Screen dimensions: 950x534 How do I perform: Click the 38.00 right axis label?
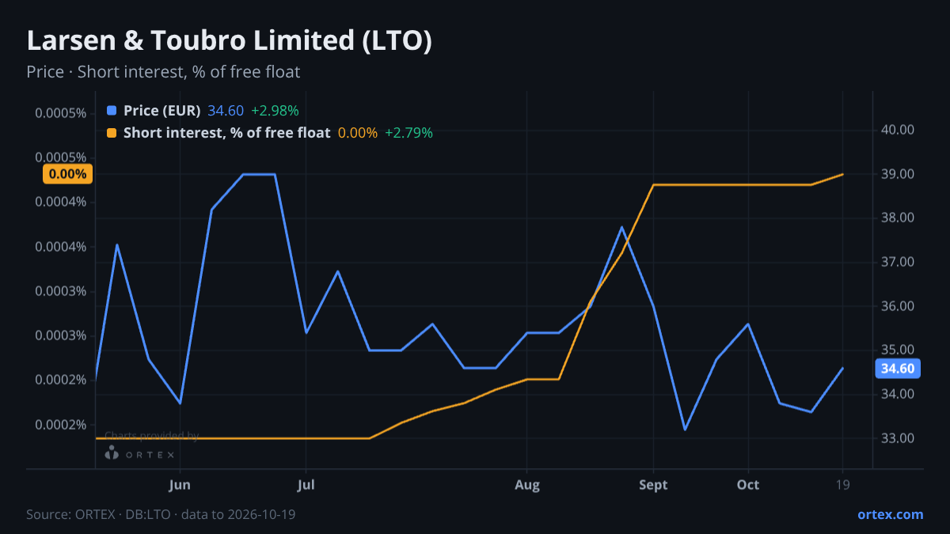[x=898, y=218]
